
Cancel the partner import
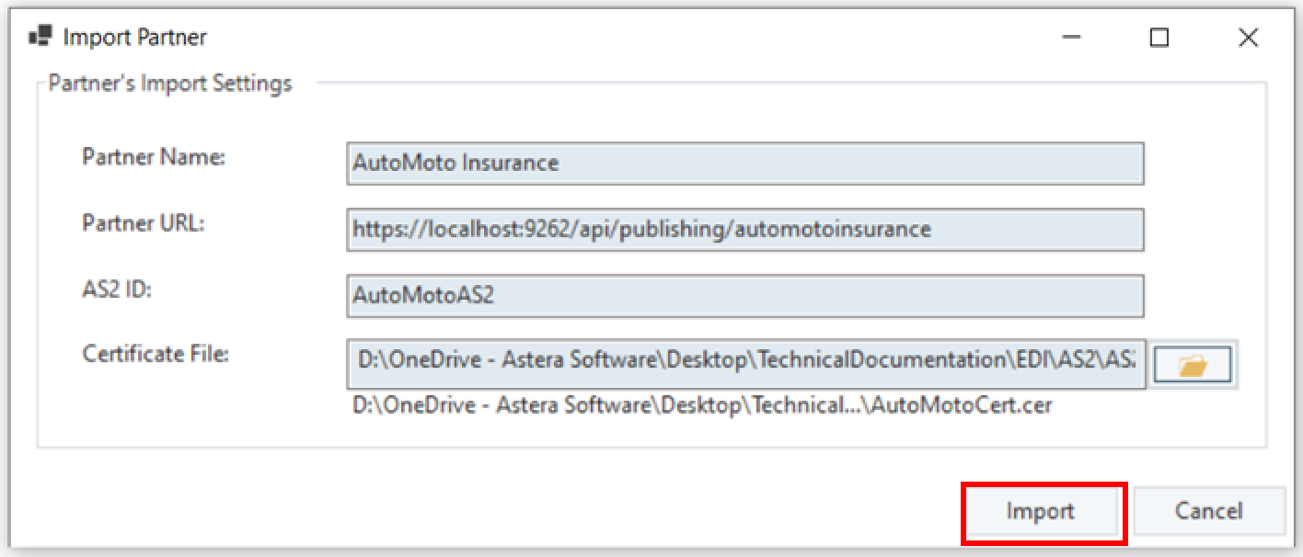point(1208,511)
